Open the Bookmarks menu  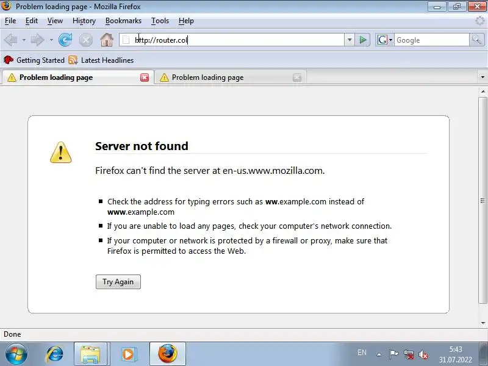(123, 21)
